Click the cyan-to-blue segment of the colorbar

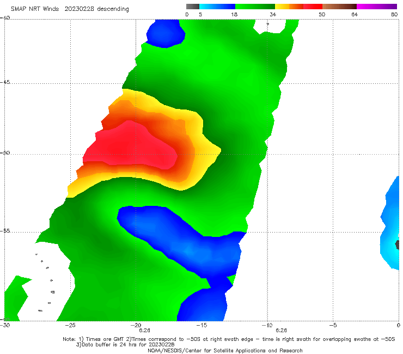click(217, 7)
